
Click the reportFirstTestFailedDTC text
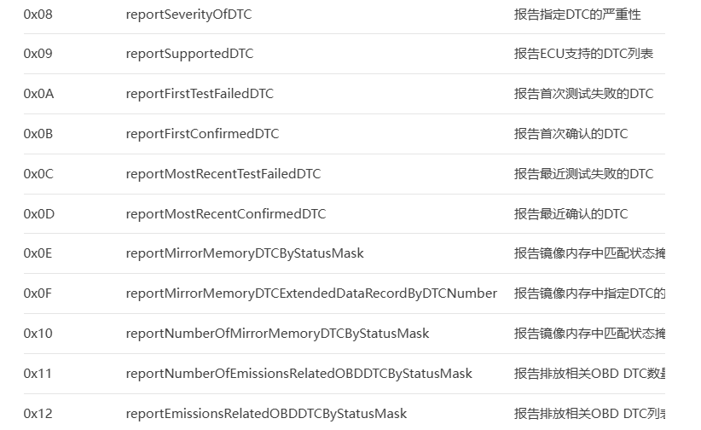tap(200, 94)
